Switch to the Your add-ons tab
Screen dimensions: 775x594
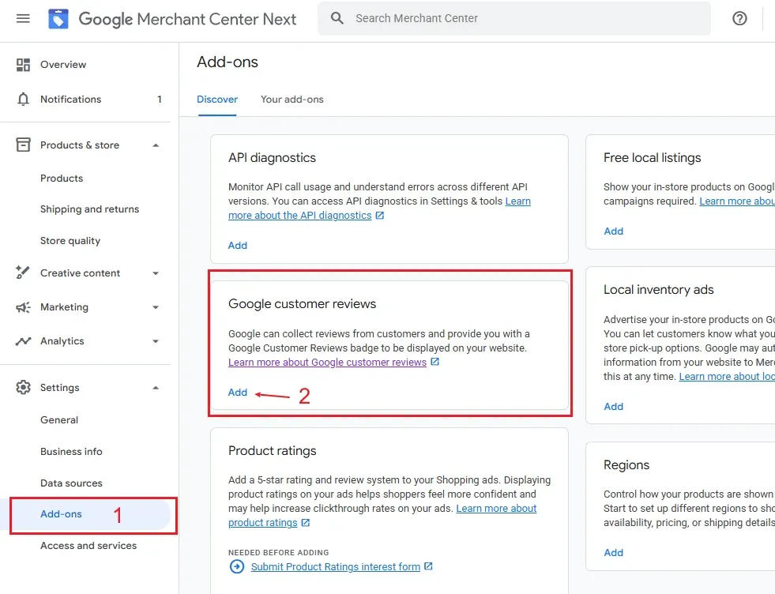coord(292,100)
